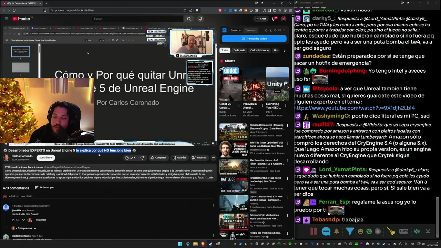
Task: Open Social Stream filter funnel
Action: click(x=350, y=231)
